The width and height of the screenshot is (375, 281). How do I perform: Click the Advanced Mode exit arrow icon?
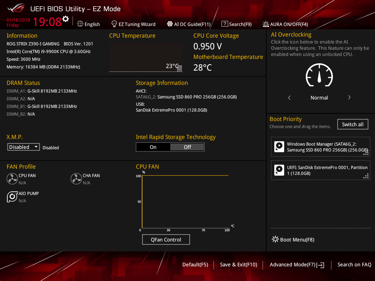coord(320,265)
